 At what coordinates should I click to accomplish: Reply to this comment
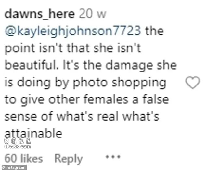click(69, 159)
